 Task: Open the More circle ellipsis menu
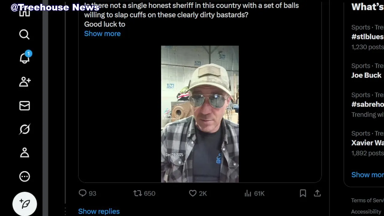point(25,176)
